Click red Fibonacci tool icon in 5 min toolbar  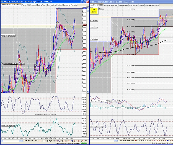68,141
